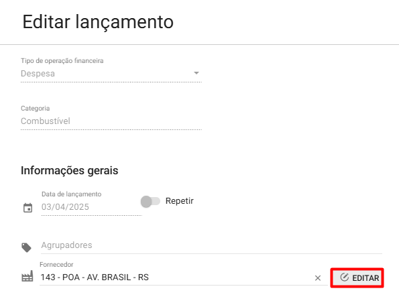This screenshot has height=307, width=399.
Task: Click the Data de lançamento date field 03/04/2025
Action: coord(92,207)
